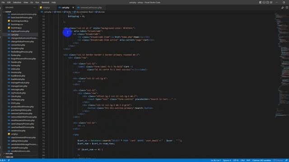289x162 pixels.
Task: Open the Terminal menu
Action: tap(45, 2)
